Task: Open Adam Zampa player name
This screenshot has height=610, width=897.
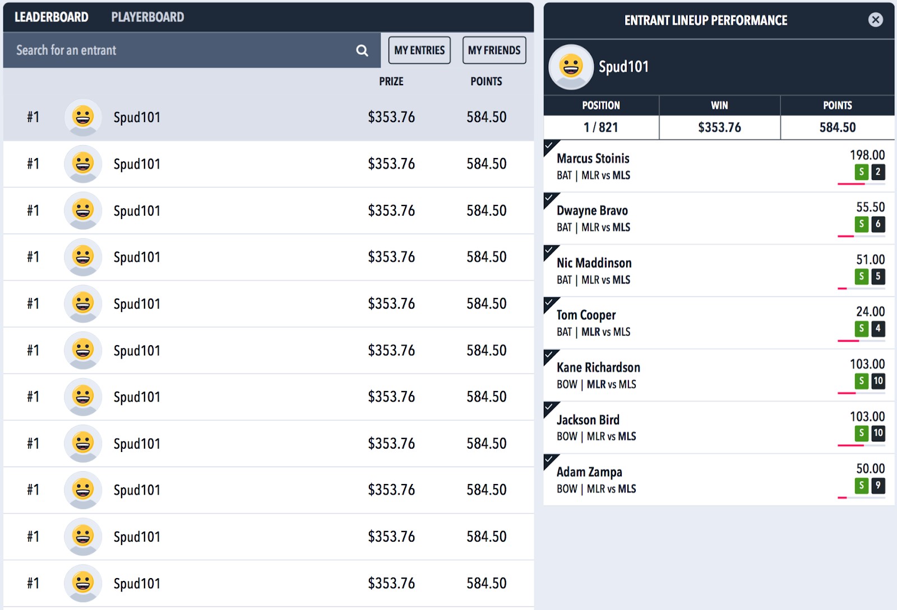Action: click(589, 472)
